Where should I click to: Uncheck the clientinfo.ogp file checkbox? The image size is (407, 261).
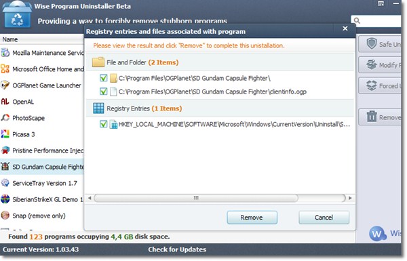(104, 92)
